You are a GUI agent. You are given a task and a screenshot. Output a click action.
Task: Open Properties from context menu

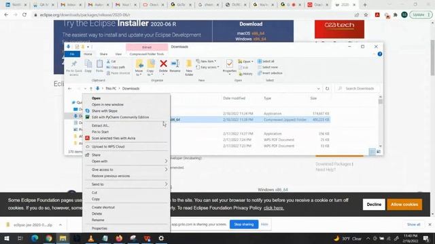pos(99,228)
